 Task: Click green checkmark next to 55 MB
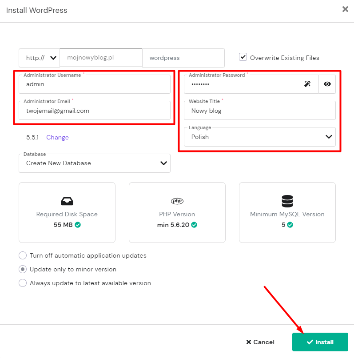click(78, 225)
